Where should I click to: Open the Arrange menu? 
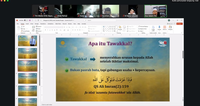(120, 28)
